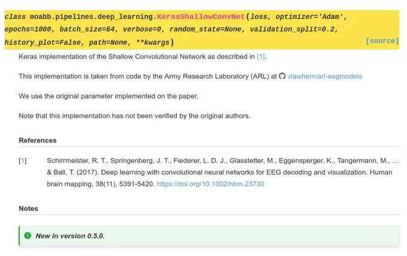Click the 'We use the original parameter' sentence

pyautogui.click(x=108, y=96)
